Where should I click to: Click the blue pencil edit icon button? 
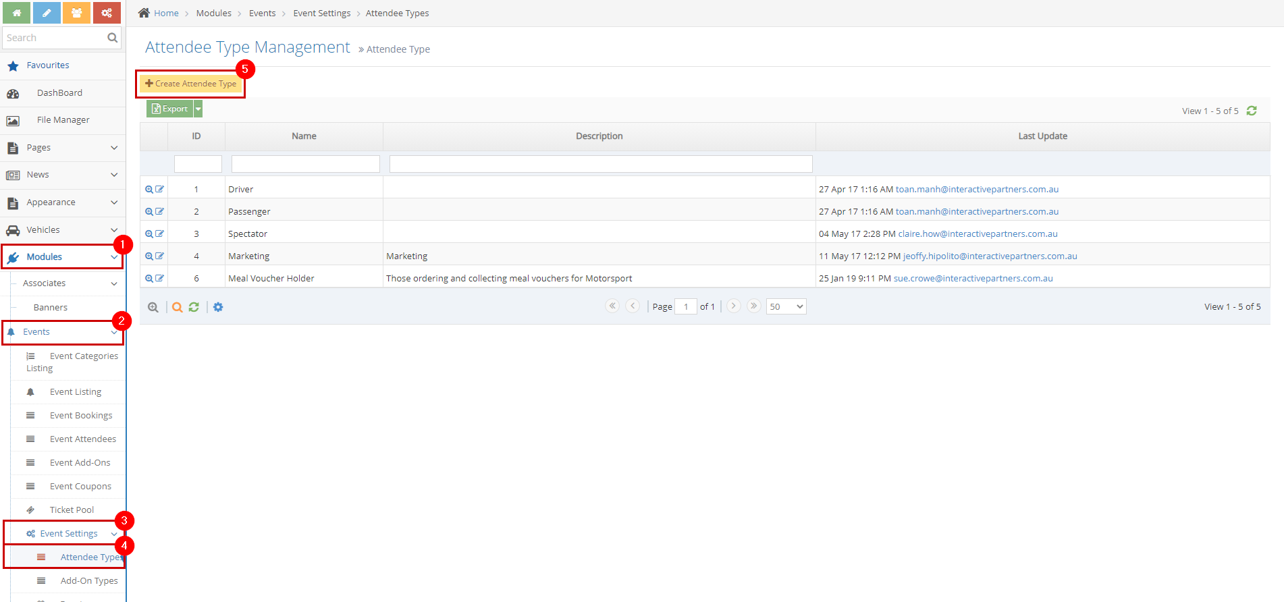tap(47, 13)
